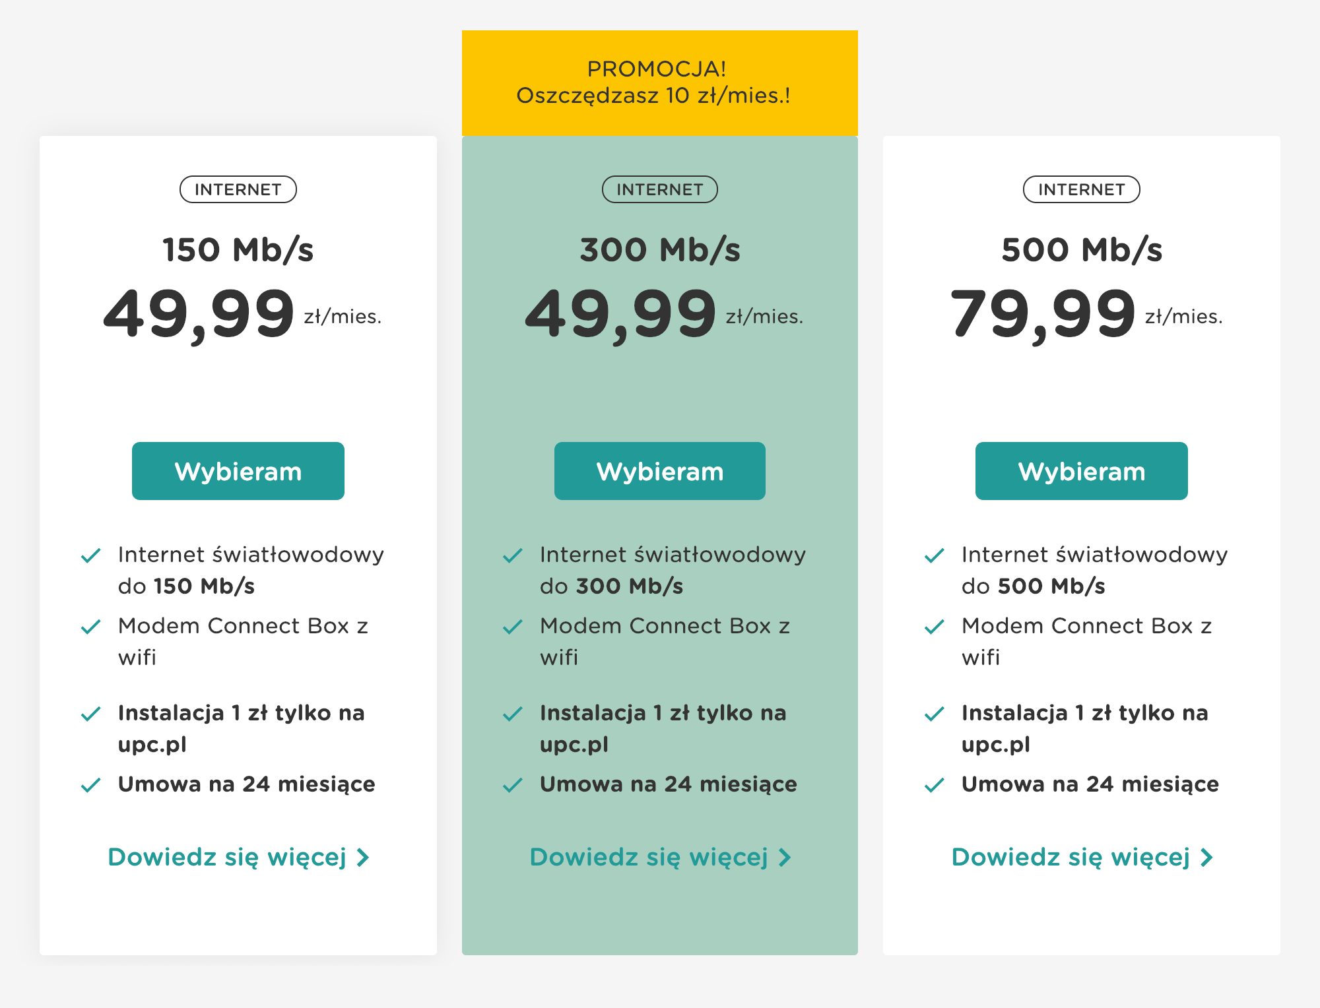This screenshot has width=1320, height=1008.
Task: Click checkmark next to Instalacja 1 zł in 500 Mb/s card
Action: coord(934,714)
